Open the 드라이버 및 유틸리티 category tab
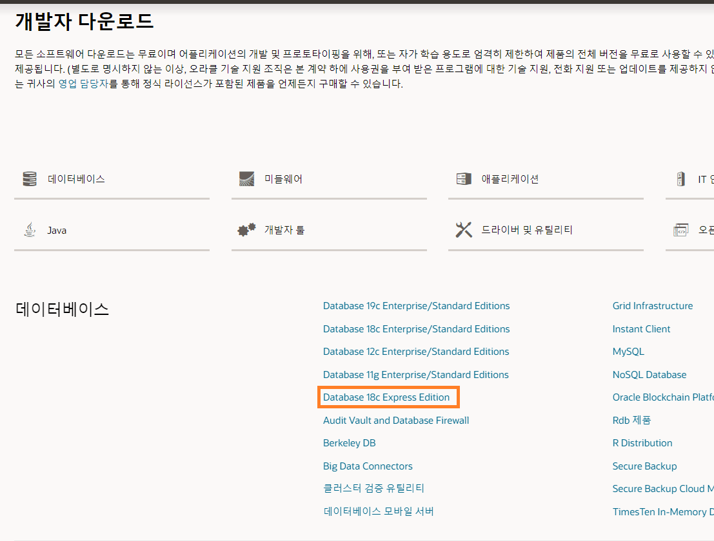Screen dimensions: 714x541 546,231
